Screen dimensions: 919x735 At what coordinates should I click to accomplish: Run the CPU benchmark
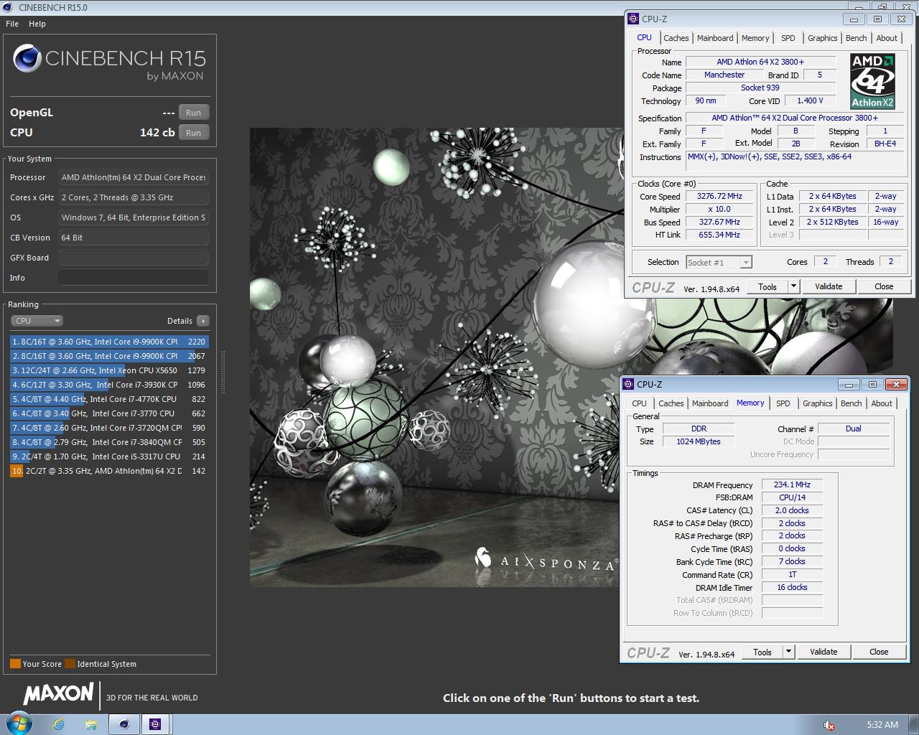[x=194, y=133]
